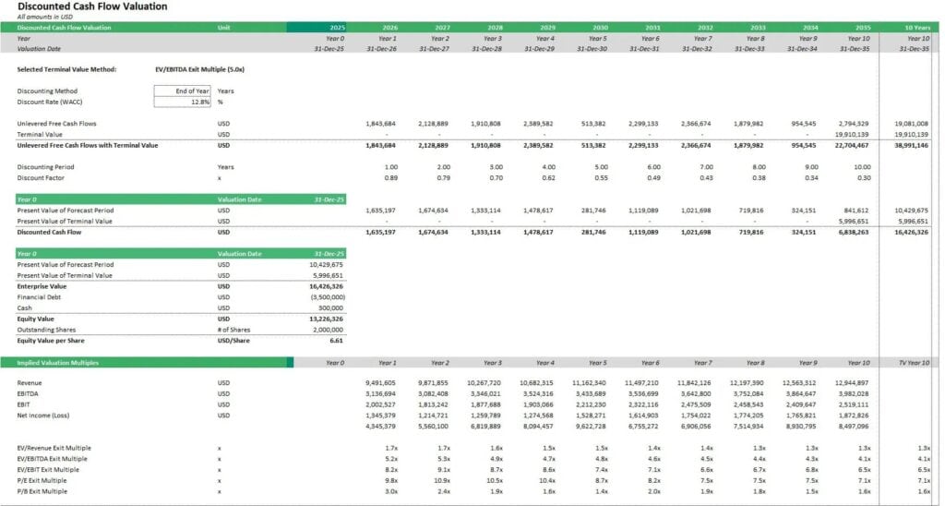Click the 'P/B Exit Multiple' row label
The width and height of the screenshot is (945, 506).
pos(42,491)
